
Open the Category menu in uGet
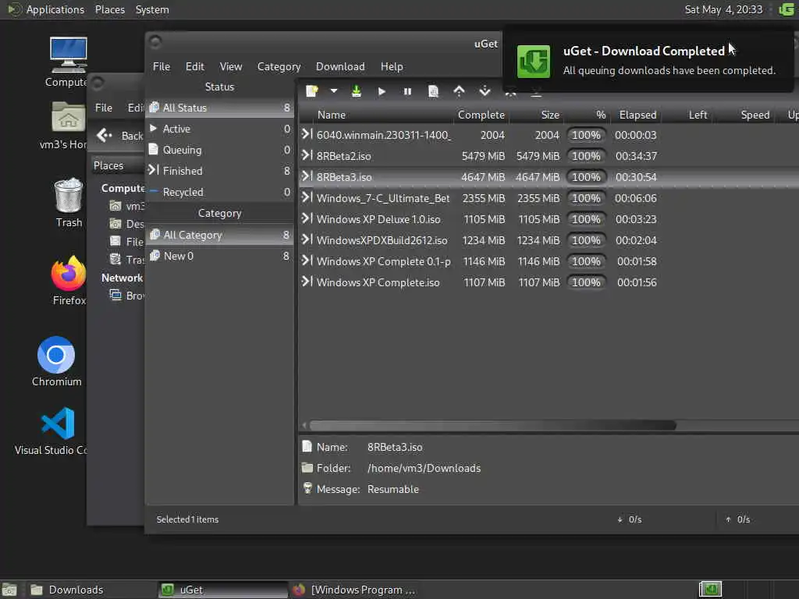279,67
